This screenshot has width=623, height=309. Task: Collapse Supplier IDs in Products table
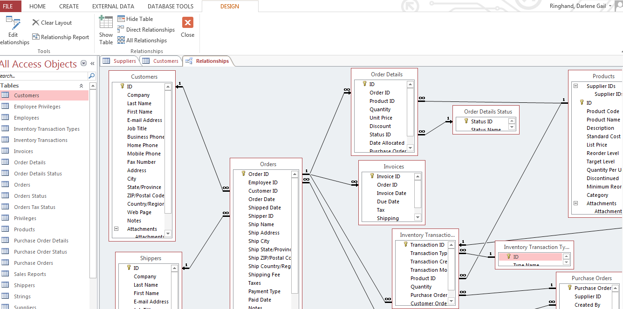coord(576,86)
